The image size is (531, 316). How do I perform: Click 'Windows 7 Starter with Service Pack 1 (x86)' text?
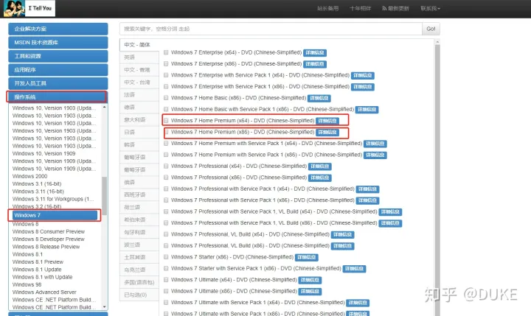click(256, 268)
